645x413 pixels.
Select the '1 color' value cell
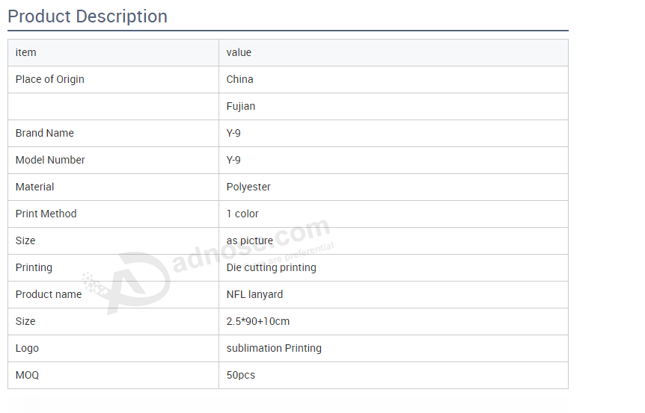pyautogui.click(x=242, y=214)
